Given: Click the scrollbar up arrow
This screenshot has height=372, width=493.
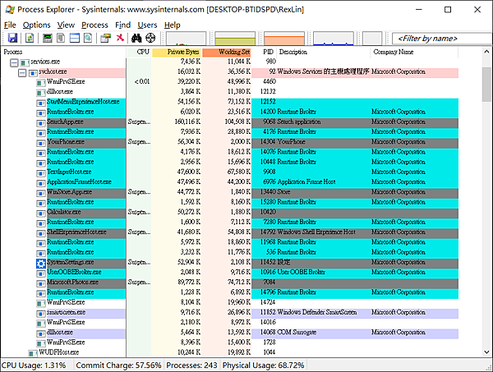Looking at the screenshot, I should [x=486, y=52].
